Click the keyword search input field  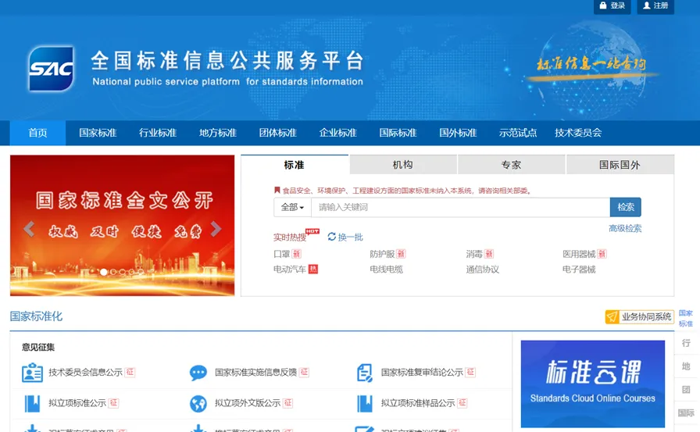[461, 207]
